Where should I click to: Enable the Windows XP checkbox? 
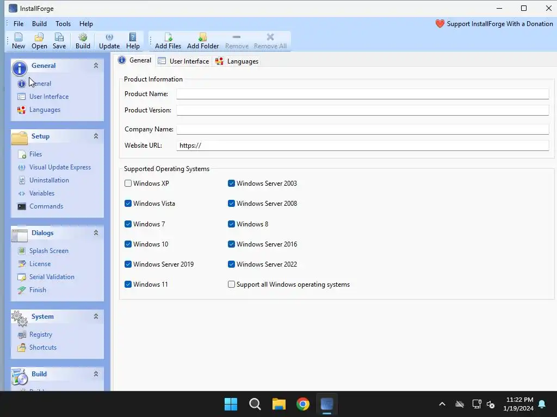click(x=128, y=184)
